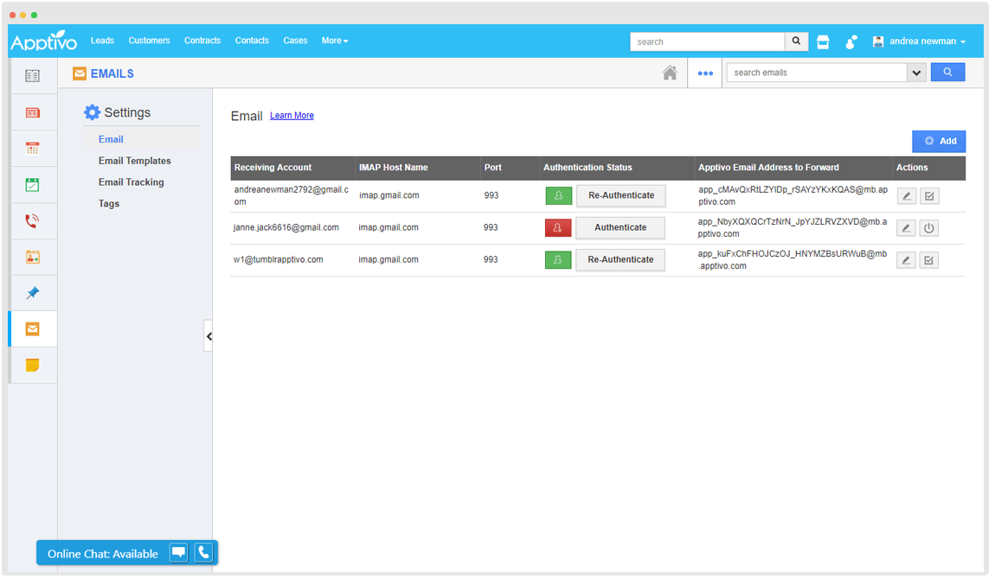Viewport: 995px width, 579px height.
Task: Open the yellow sticky notes icon
Action: (x=32, y=365)
